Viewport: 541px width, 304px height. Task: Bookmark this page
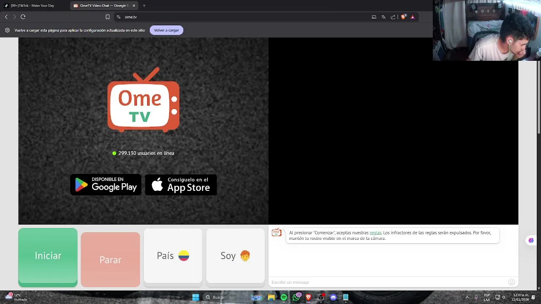pos(107,17)
